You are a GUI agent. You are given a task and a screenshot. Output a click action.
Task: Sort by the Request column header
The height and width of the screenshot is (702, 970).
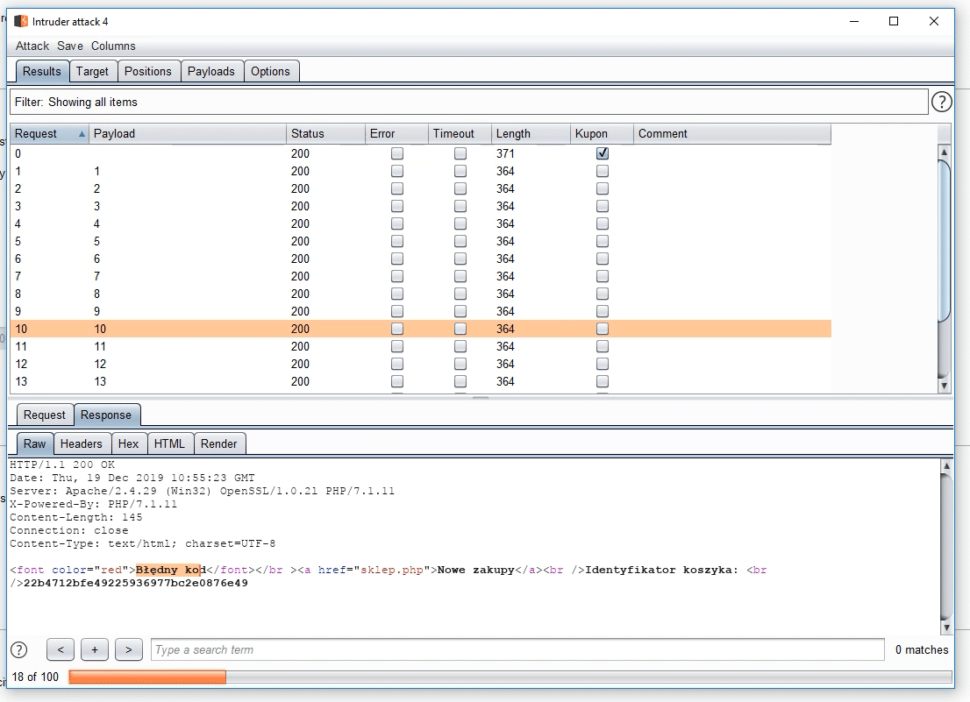click(49, 133)
